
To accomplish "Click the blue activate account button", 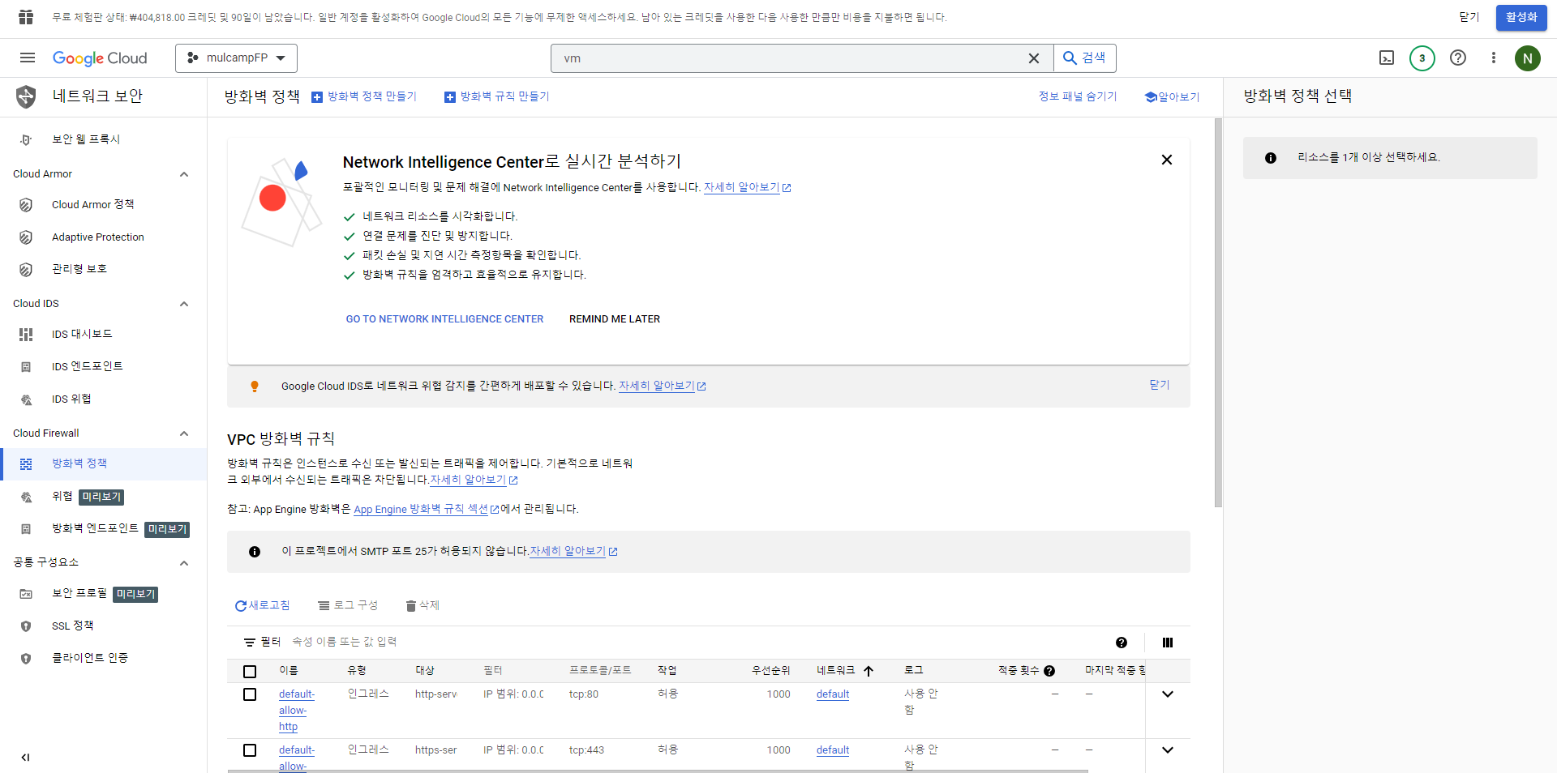I will 1521,17.
